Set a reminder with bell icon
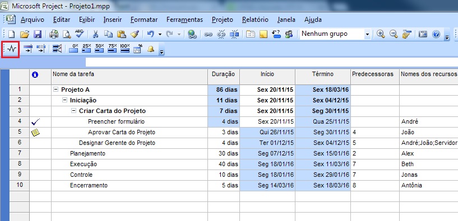Screen dimensions: 458x221 (151, 49)
